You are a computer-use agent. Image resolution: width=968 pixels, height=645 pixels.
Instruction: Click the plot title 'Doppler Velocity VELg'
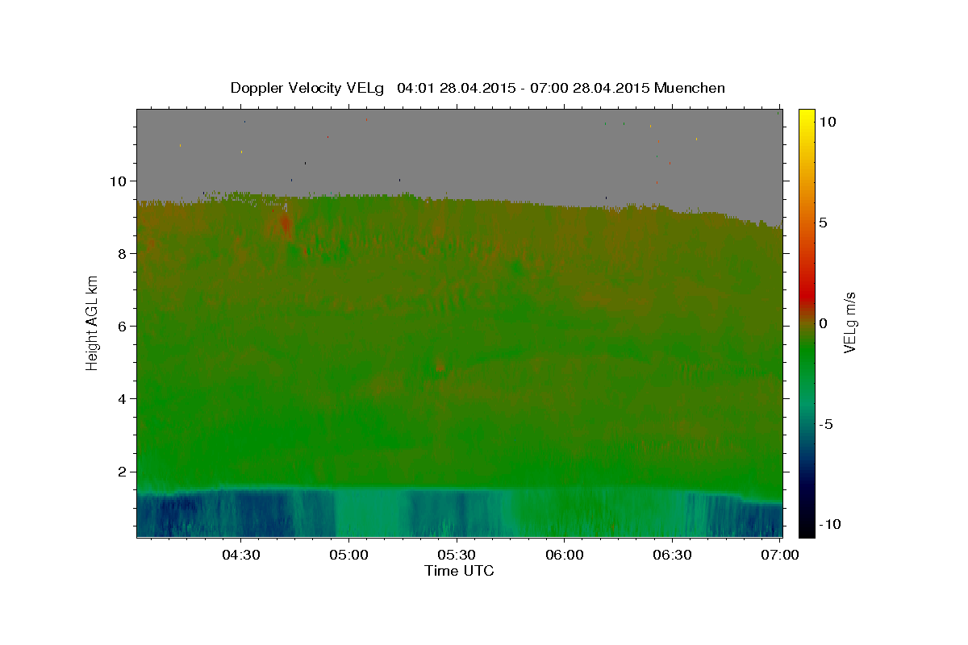307,88
